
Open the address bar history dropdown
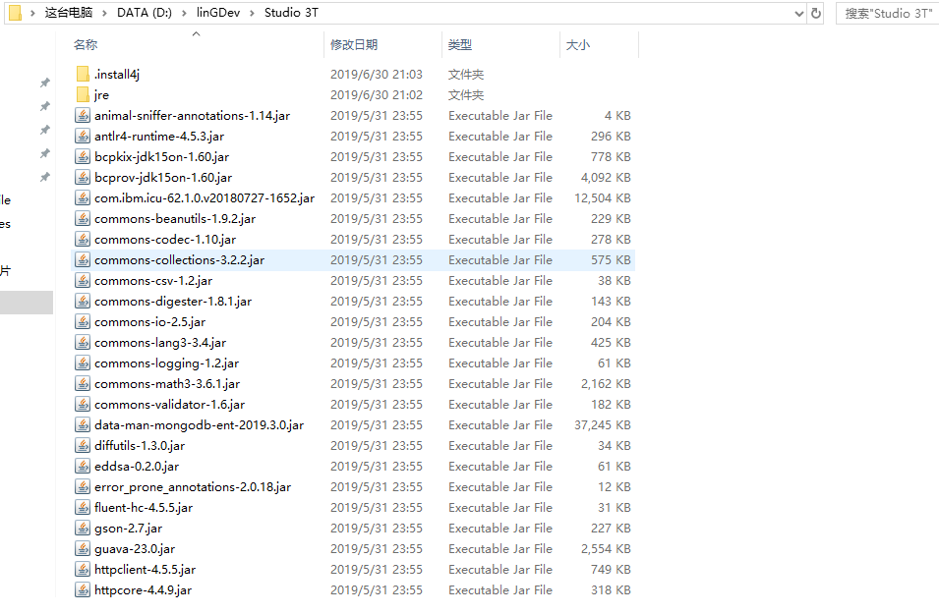tap(798, 13)
